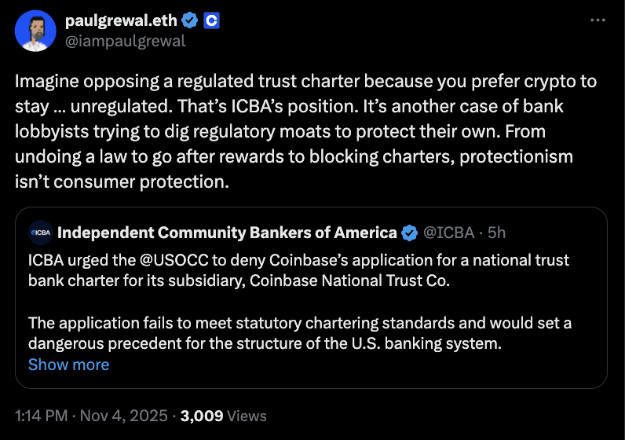625x440 pixels.
Task: Click the bold 3,009 view count
Action: tap(203, 416)
